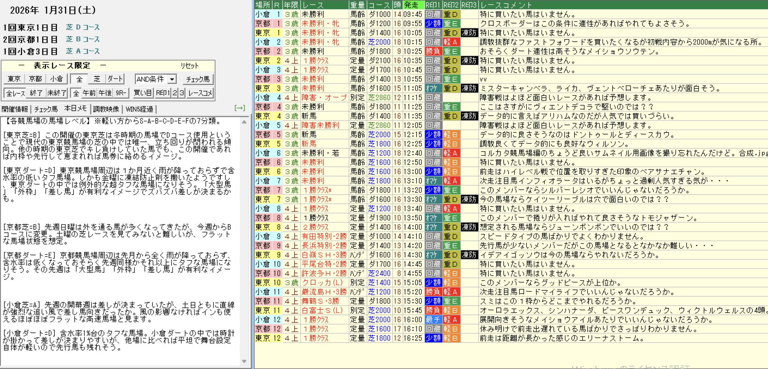The image size is (768, 369).
Task: Click the memo panel scrollbar down arrow
Action: [244, 361]
